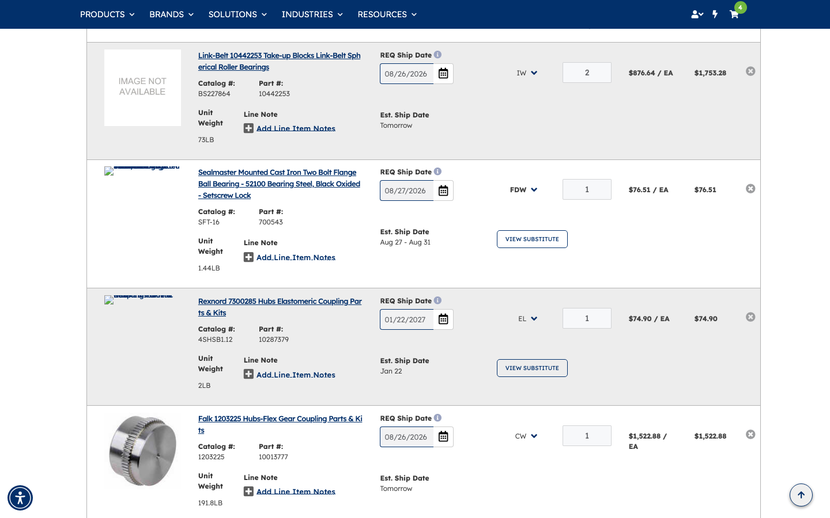The height and width of the screenshot is (518, 830).
Task: Click plus icon for Sealmaster line notes
Action: click(x=248, y=257)
